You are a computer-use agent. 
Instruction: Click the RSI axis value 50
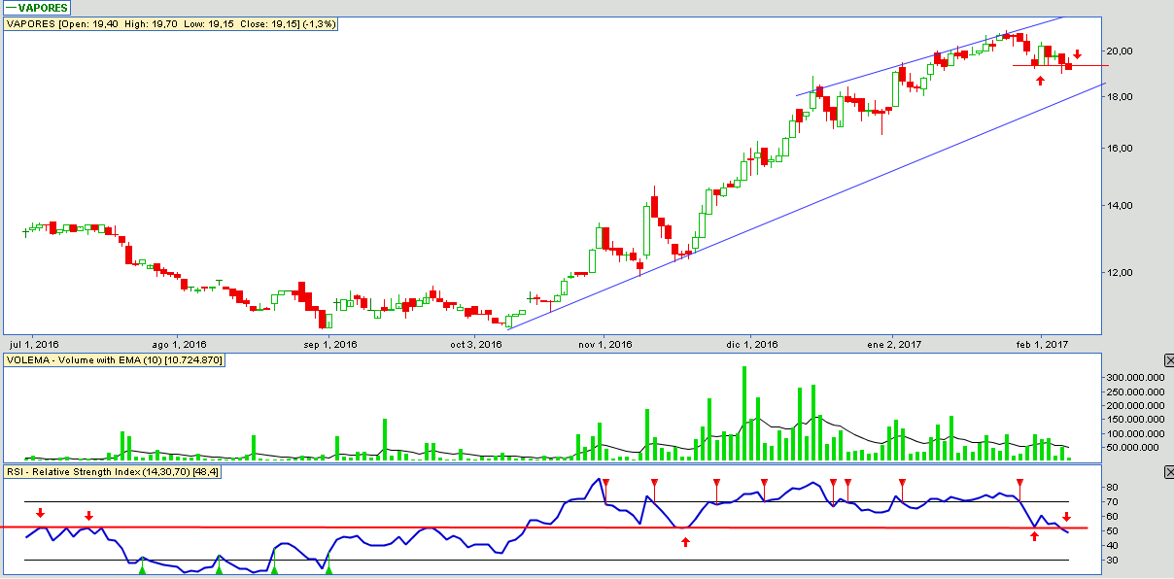[1113, 531]
